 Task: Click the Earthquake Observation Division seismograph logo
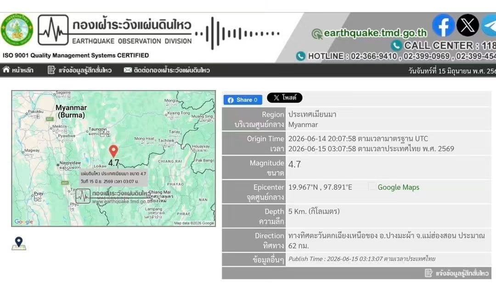click(x=53, y=30)
